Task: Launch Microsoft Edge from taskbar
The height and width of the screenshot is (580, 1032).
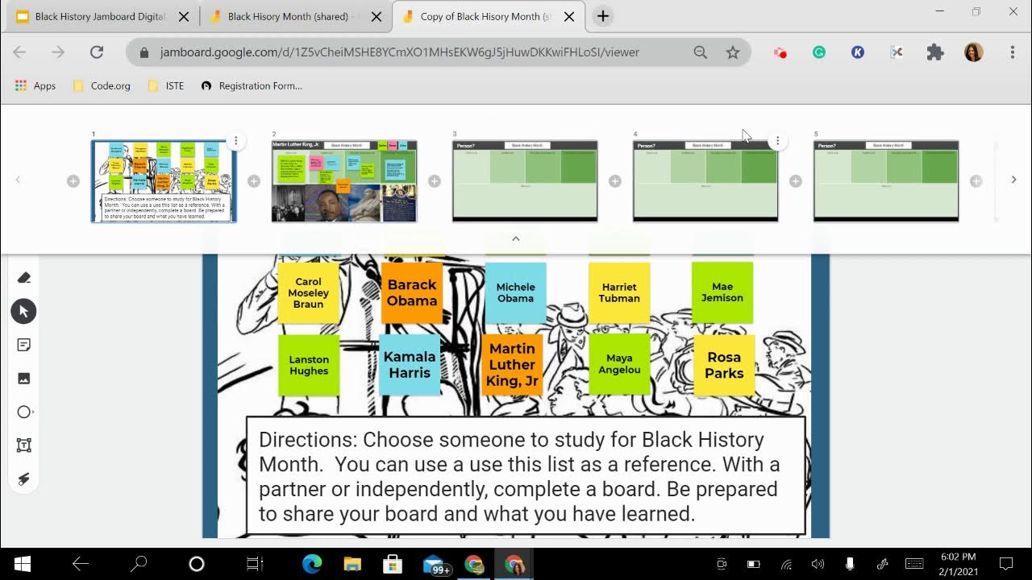Action: (312, 564)
